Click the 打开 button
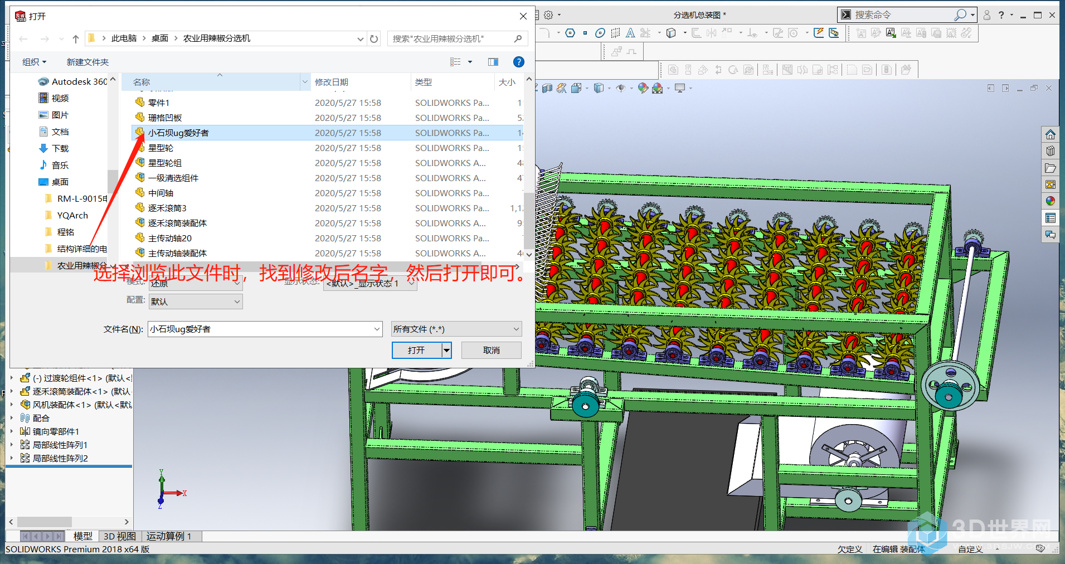 tap(417, 350)
